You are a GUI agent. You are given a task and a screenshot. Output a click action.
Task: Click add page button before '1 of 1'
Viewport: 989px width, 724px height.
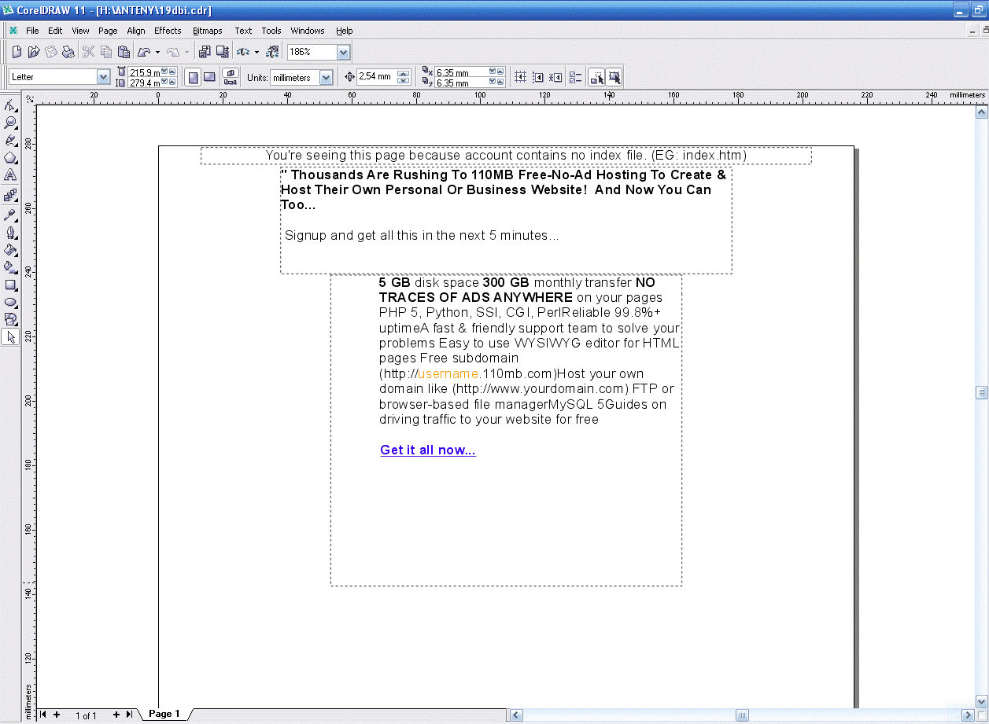point(57,715)
